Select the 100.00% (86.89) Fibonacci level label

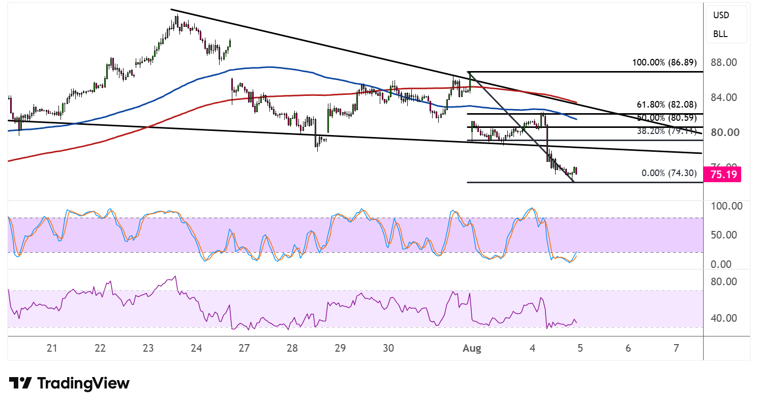pos(664,63)
